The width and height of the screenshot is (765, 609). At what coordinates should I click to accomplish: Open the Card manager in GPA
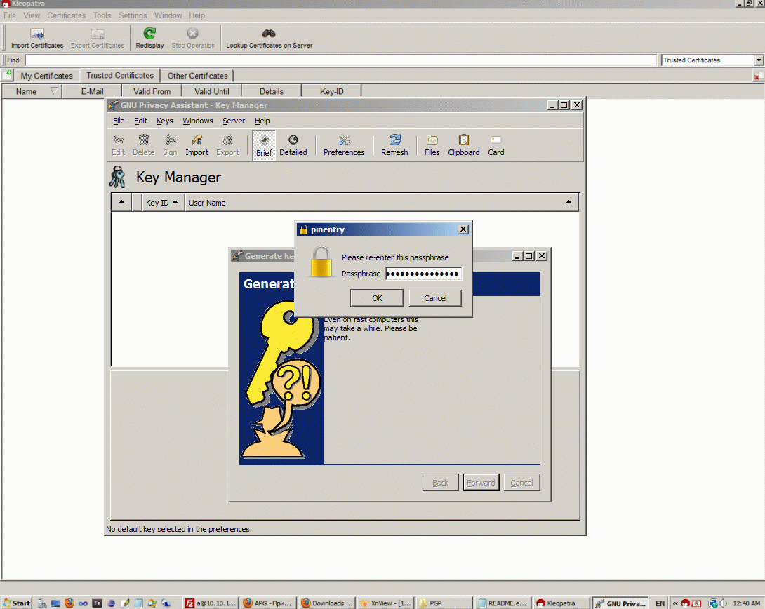click(495, 145)
